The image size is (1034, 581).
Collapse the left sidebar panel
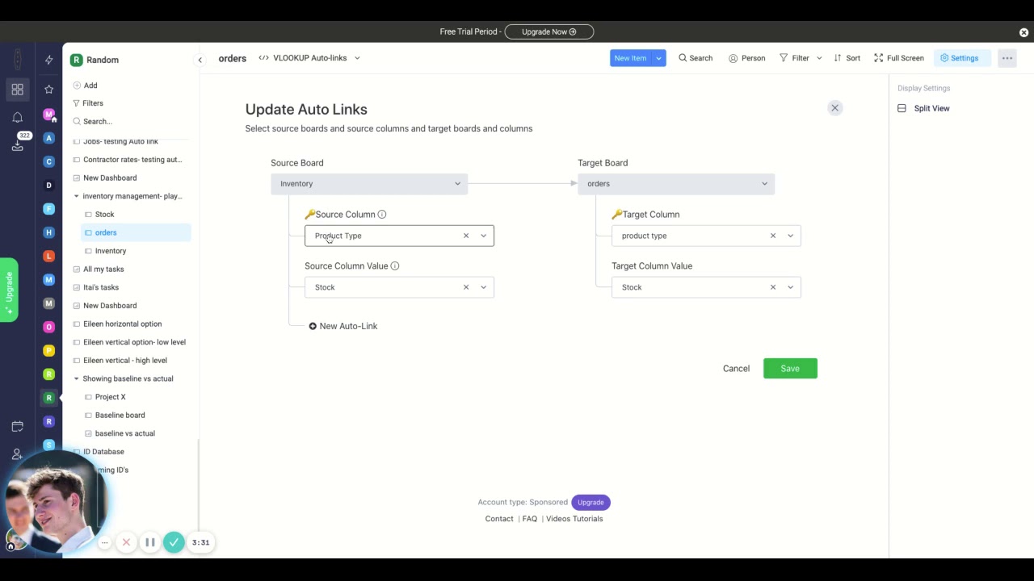[x=200, y=60]
